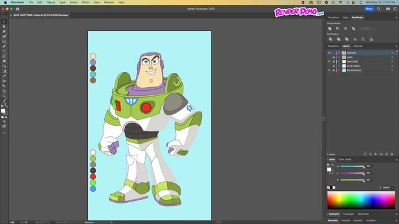The width and height of the screenshot is (399, 224).
Task: Open Edit Toolbar three-dots button
Action: point(4,133)
